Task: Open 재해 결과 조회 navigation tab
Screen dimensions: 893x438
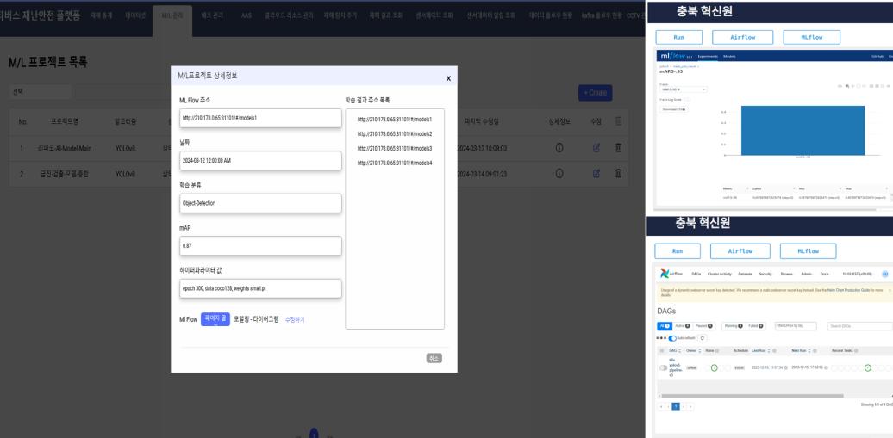Action: point(385,16)
